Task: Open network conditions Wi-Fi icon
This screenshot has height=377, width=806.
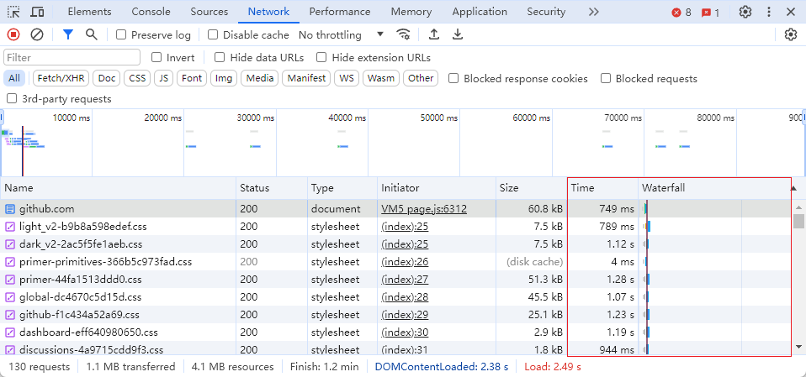Action: [405, 34]
